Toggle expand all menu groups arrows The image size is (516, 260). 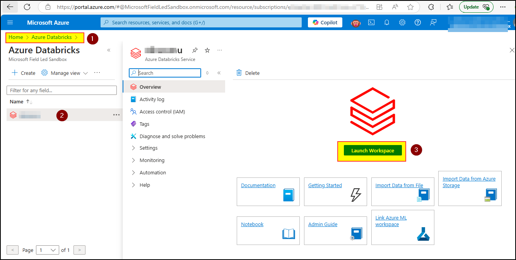click(207, 73)
